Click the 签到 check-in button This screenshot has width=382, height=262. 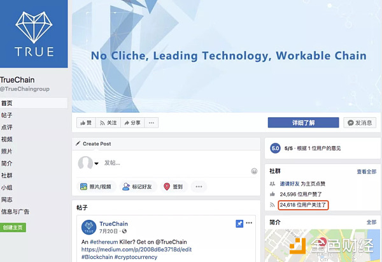[x=174, y=187]
